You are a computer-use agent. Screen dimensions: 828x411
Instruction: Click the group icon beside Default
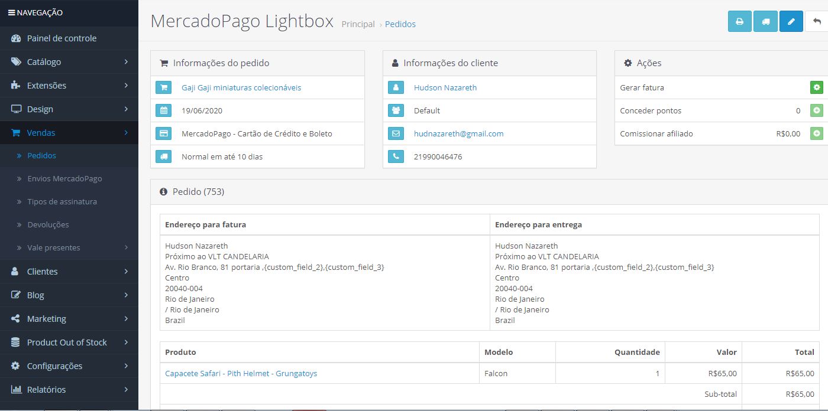tap(396, 110)
